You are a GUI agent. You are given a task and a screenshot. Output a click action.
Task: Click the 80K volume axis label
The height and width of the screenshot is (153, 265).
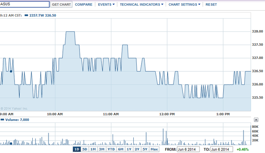(x=255, y=127)
